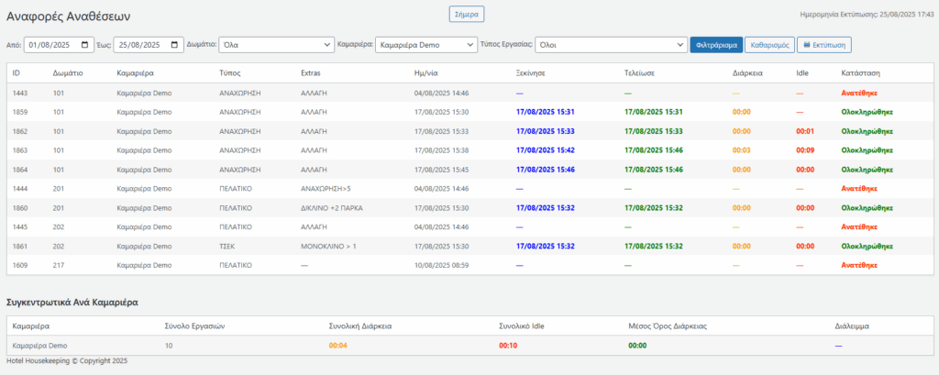Select table row with ID 1443
939x375 pixels.
tap(20, 93)
